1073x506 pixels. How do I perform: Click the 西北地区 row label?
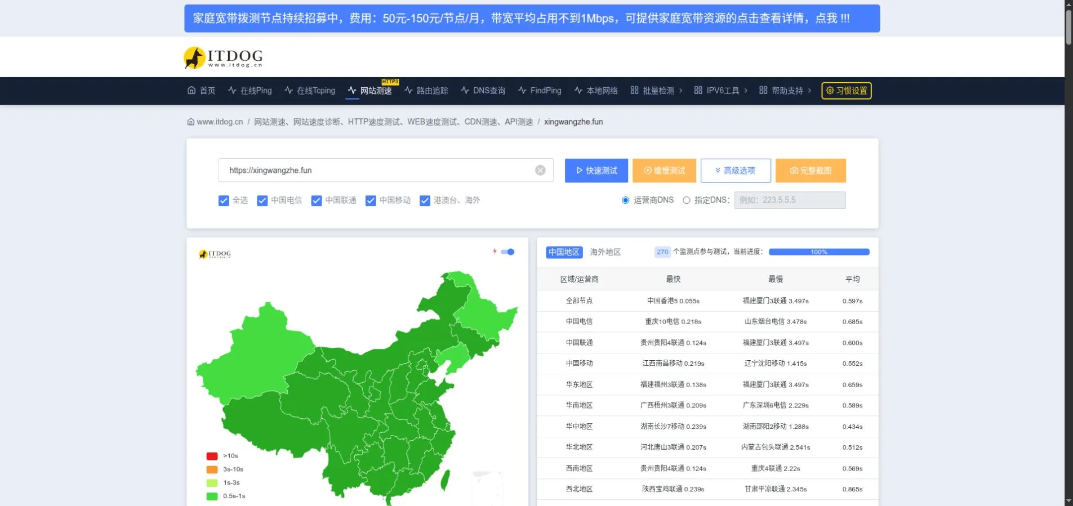point(579,489)
